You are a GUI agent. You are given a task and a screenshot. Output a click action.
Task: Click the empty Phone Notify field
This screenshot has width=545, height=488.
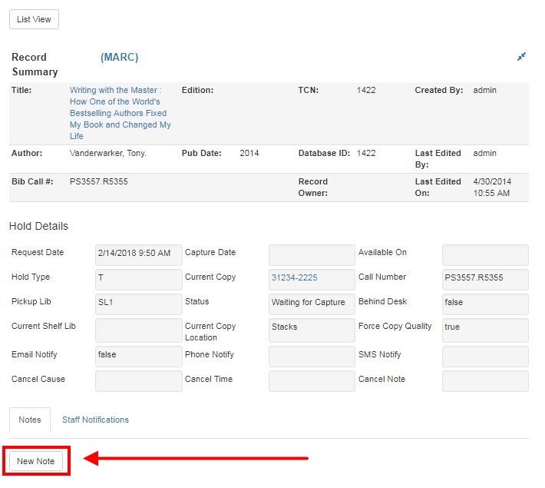click(x=312, y=357)
